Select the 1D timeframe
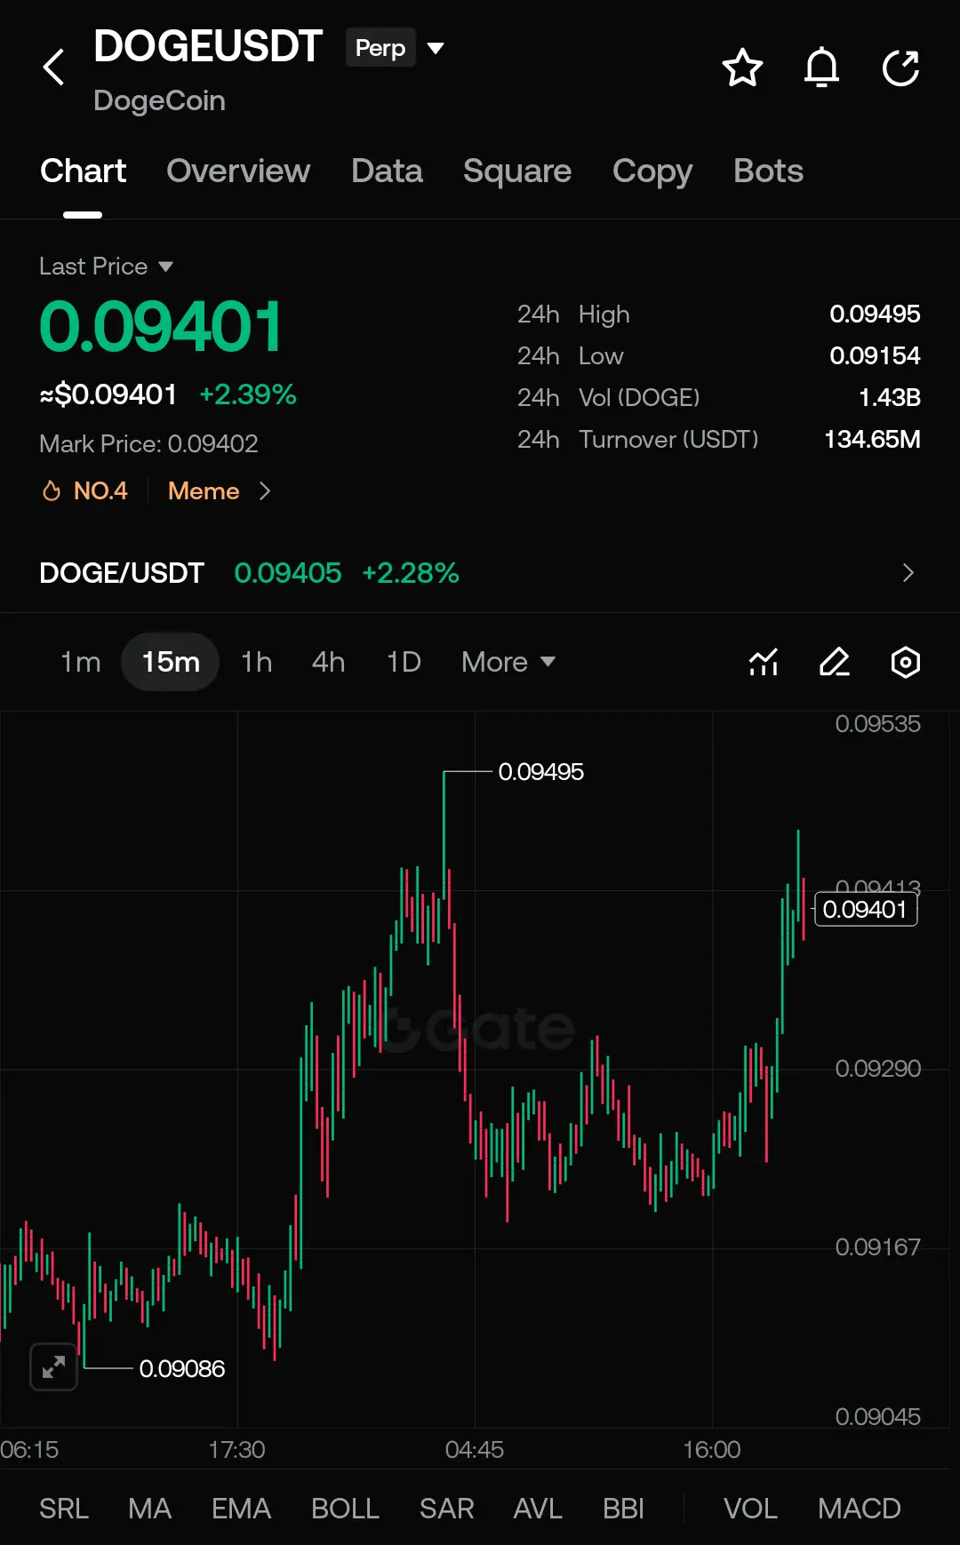 pos(404,662)
